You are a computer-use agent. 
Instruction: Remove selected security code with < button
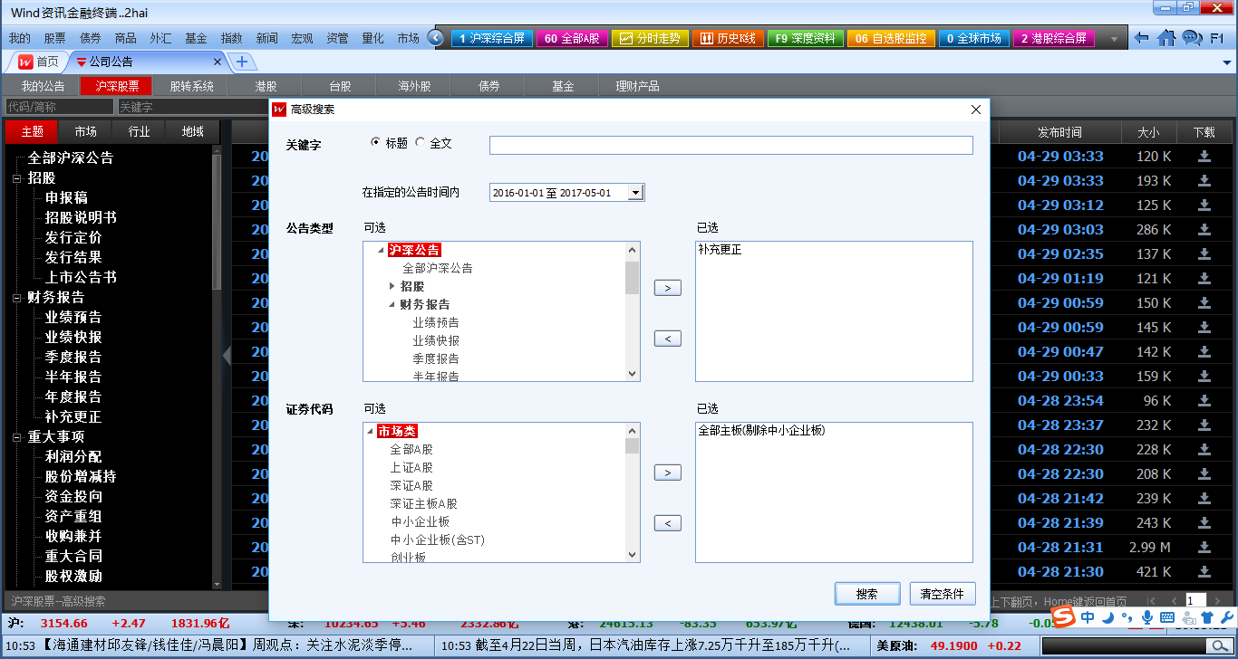[667, 523]
